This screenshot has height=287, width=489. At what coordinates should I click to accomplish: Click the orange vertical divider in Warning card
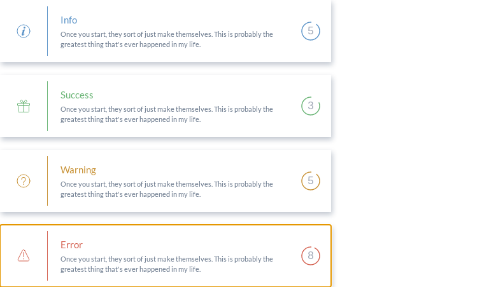(x=47, y=181)
